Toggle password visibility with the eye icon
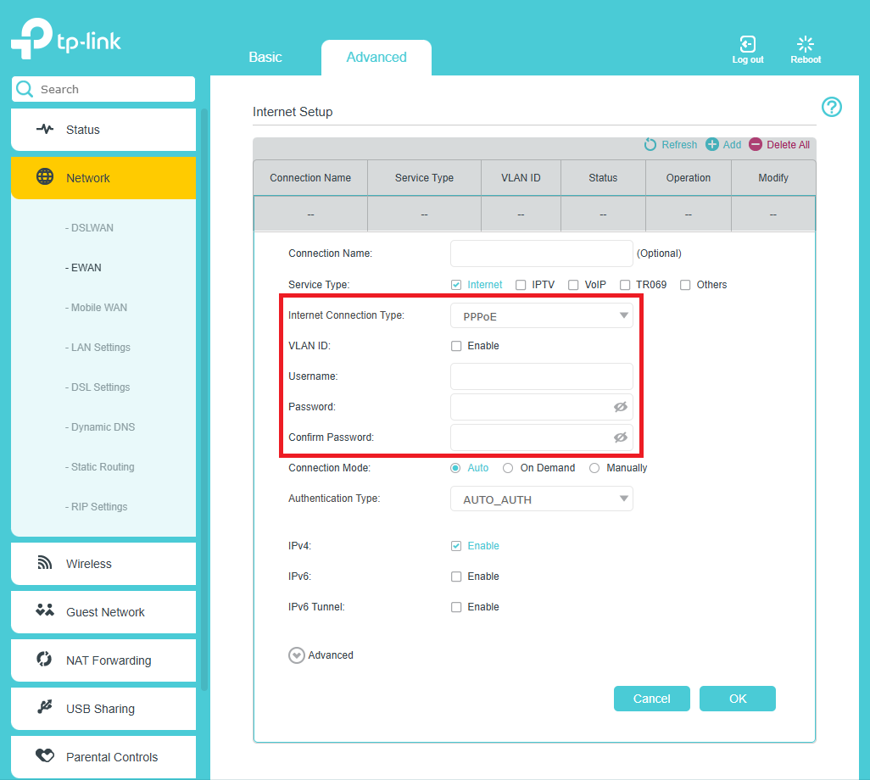 [620, 407]
